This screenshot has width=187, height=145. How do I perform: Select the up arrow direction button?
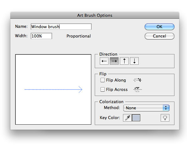coord(124,61)
